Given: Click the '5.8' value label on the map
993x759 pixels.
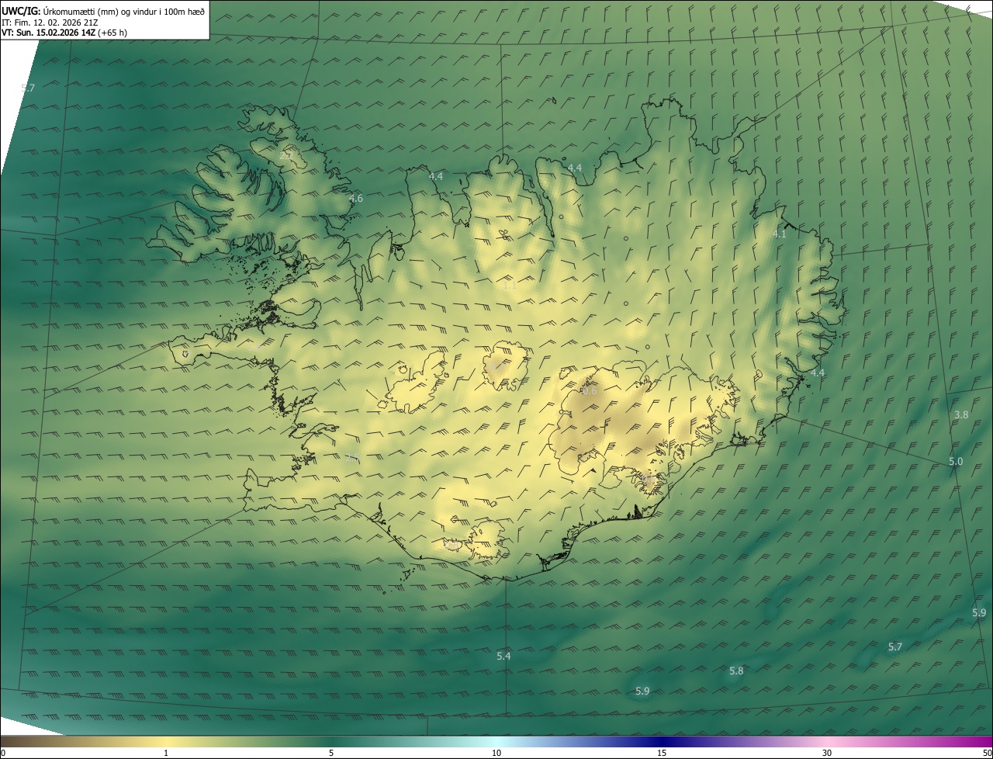Looking at the screenshot, I should pyautogui.click(x=736, y=671).
